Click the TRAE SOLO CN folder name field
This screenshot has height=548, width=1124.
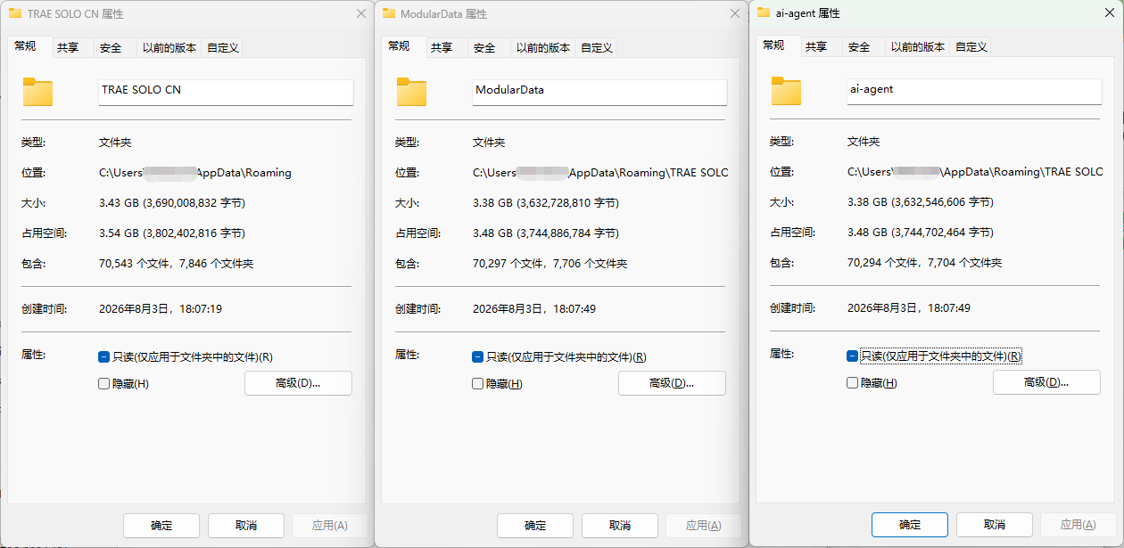[226, 92]
